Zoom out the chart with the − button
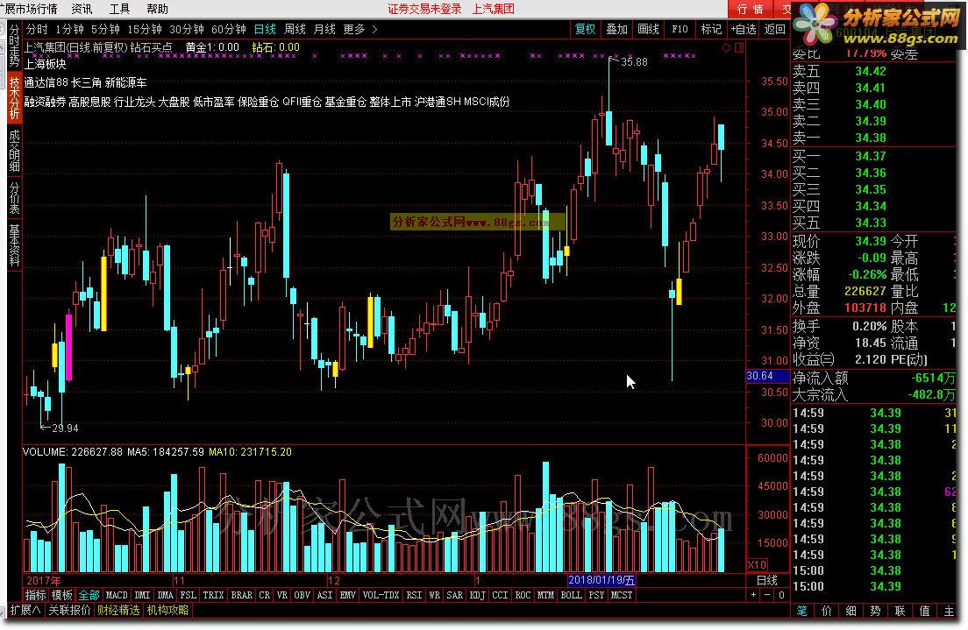The height and width of the screenshot is (630, 968). point(767,595)
